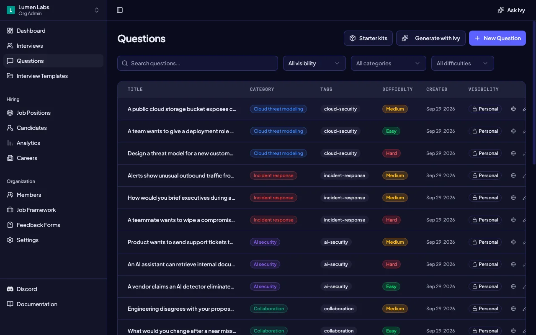536x335 pixels.
Task: Open Interview Templates section
Action: coord(53,76)
